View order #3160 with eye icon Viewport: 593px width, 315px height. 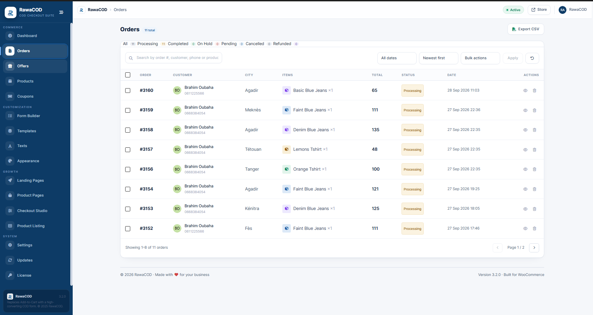click(525, 91)
